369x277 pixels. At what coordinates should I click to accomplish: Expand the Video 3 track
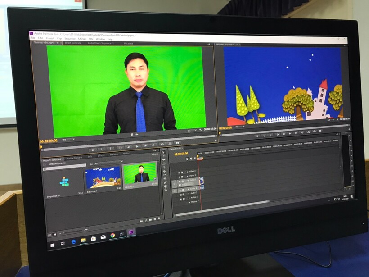click(x=187, y=172)
